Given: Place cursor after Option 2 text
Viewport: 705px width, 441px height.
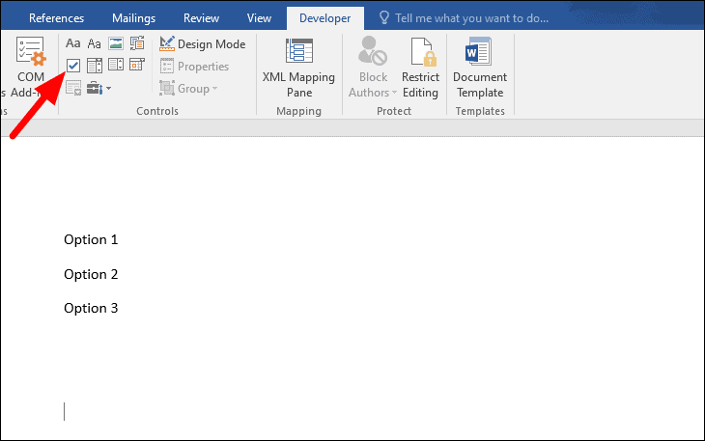Looking at the screenshot, I should coord(119,274).
